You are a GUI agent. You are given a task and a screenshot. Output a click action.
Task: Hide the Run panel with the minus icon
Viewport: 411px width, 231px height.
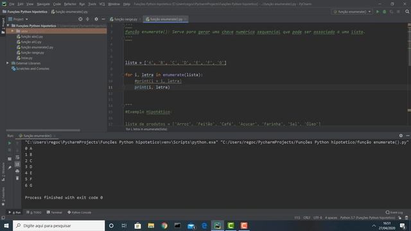[x=408, y=135]
